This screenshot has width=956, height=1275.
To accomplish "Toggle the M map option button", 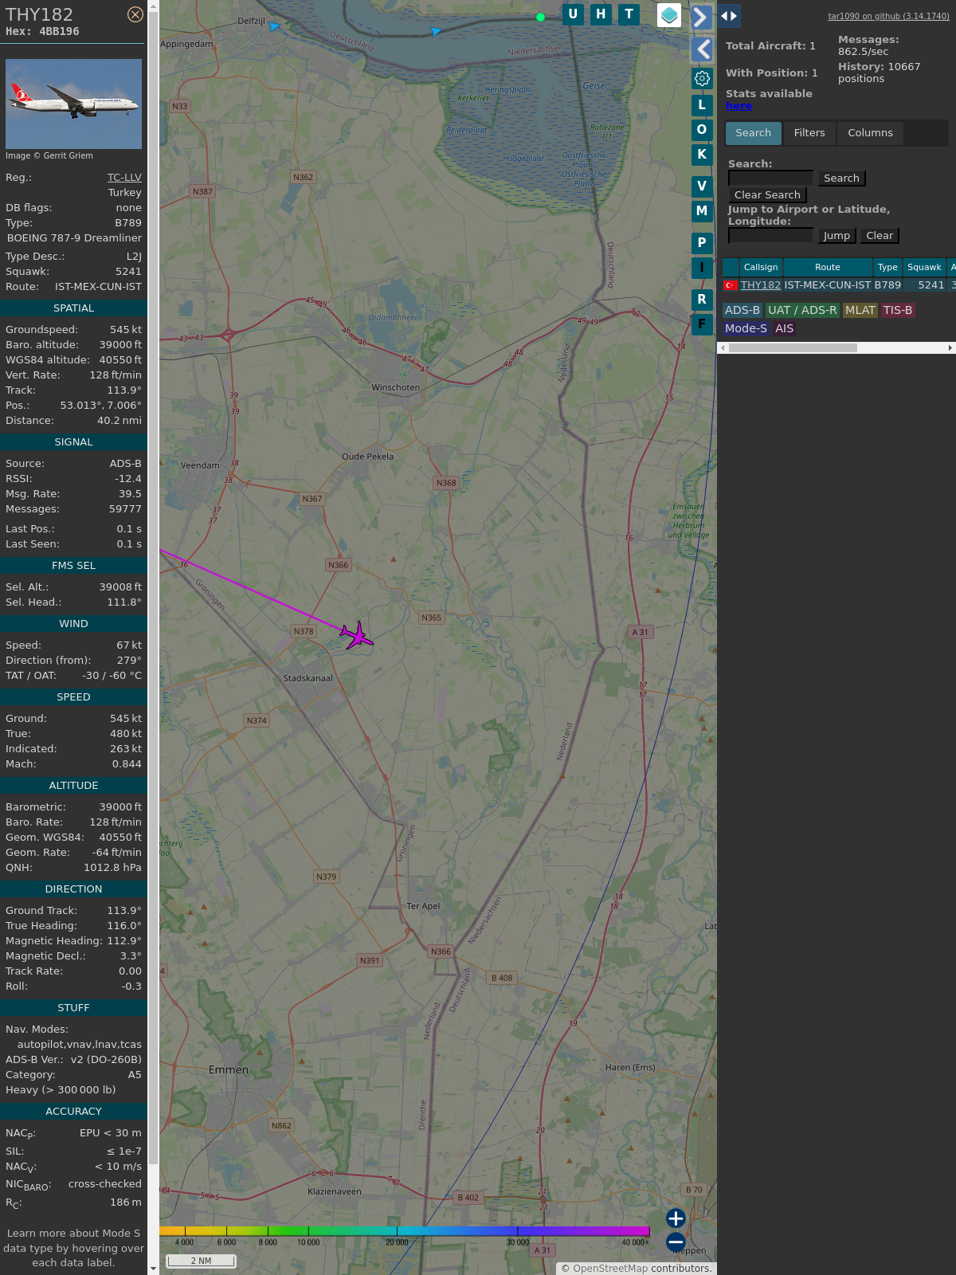I will click(702, 210).
